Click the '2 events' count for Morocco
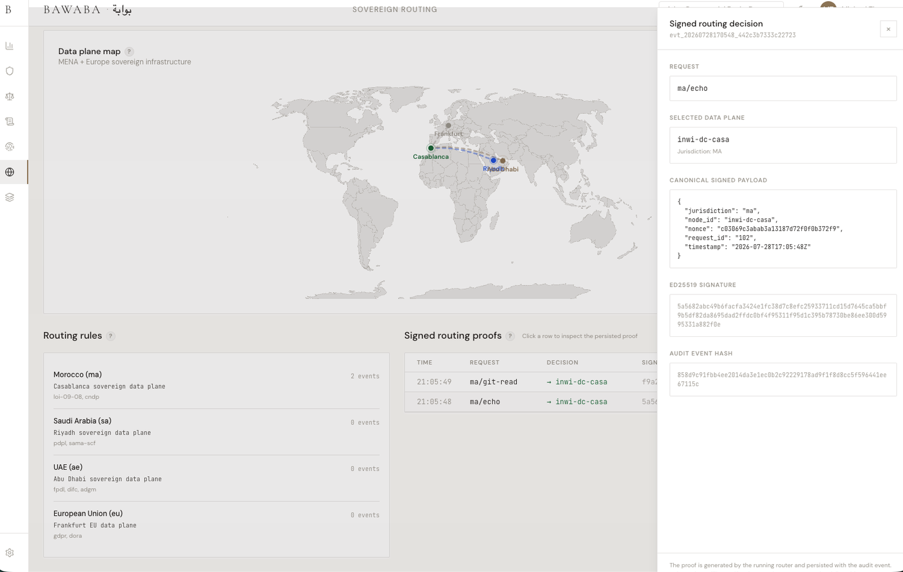The height and width of the screenshot is (572, 903). tap(365, 376)
